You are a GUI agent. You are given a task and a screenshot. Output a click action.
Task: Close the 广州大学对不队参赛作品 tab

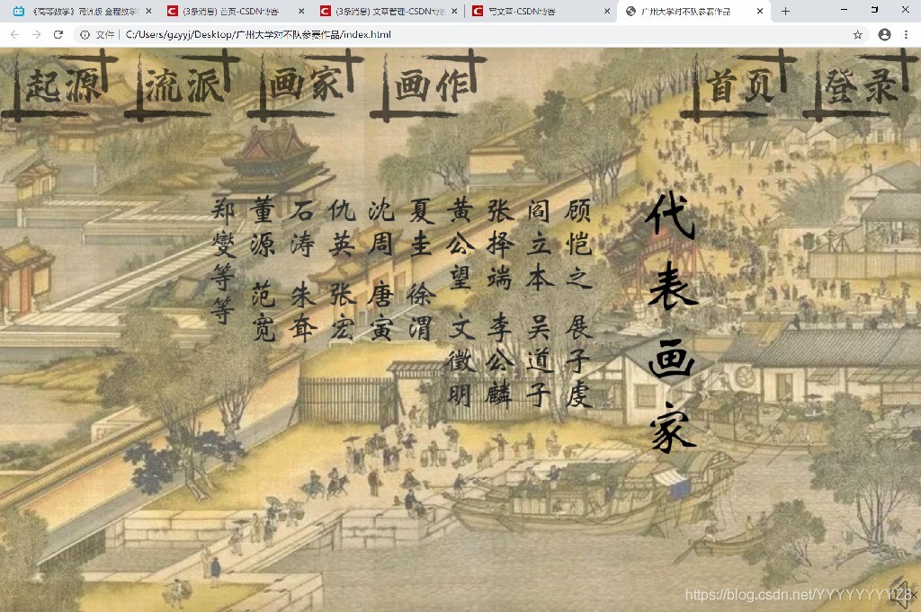pos(759,11)
